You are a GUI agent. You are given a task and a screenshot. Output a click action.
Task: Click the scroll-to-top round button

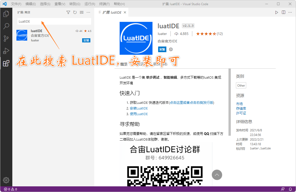point(217,175)
